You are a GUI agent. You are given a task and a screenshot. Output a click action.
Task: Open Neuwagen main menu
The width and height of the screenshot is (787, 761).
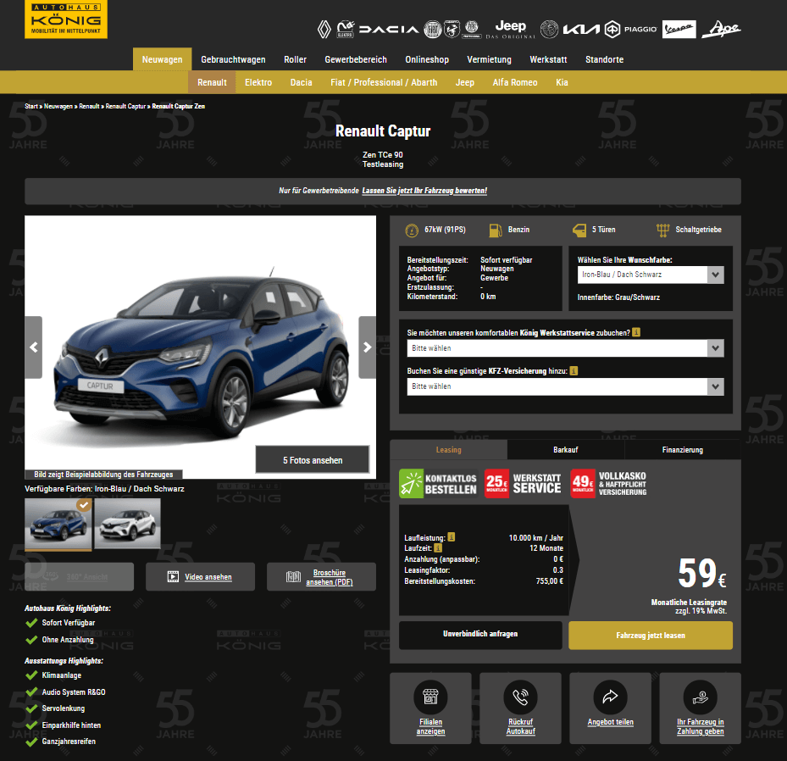(x=162, y=59)
